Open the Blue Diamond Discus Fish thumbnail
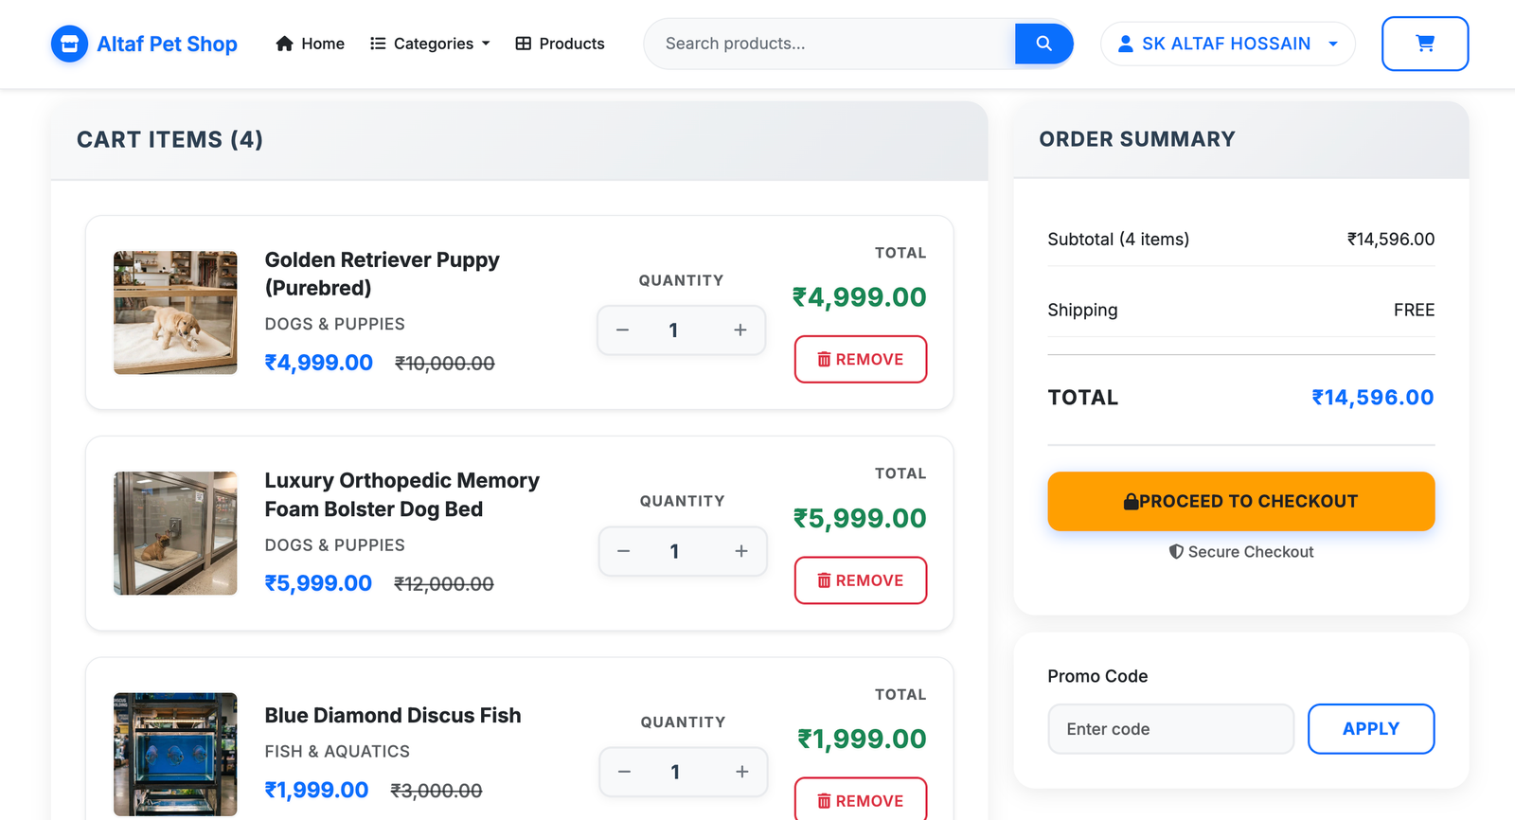This screenshot has height=820, width=1515. [x=175, y=754]
